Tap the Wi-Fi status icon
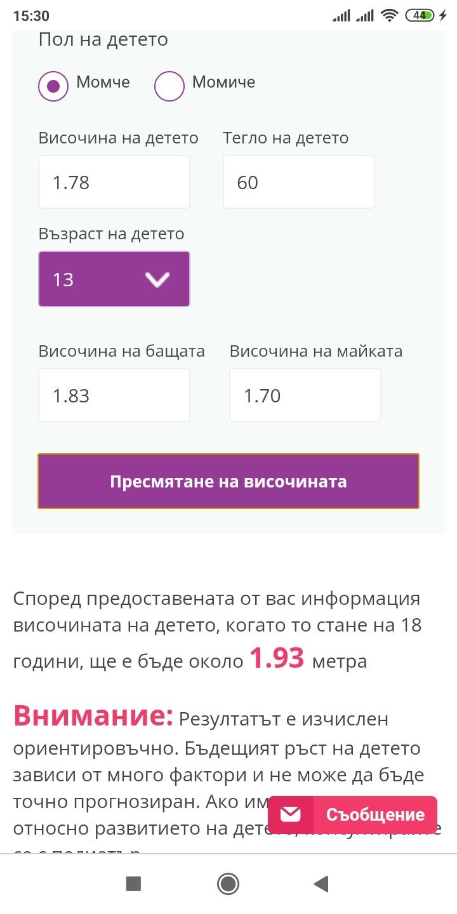This screenshot has width=457, height=914. pyautogui.click(x=390, y=15)
